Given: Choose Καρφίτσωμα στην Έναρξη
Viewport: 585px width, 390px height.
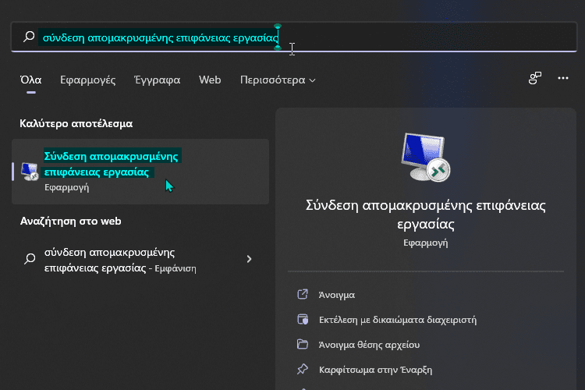Looking at the screenshot, I should coord(376,370).
